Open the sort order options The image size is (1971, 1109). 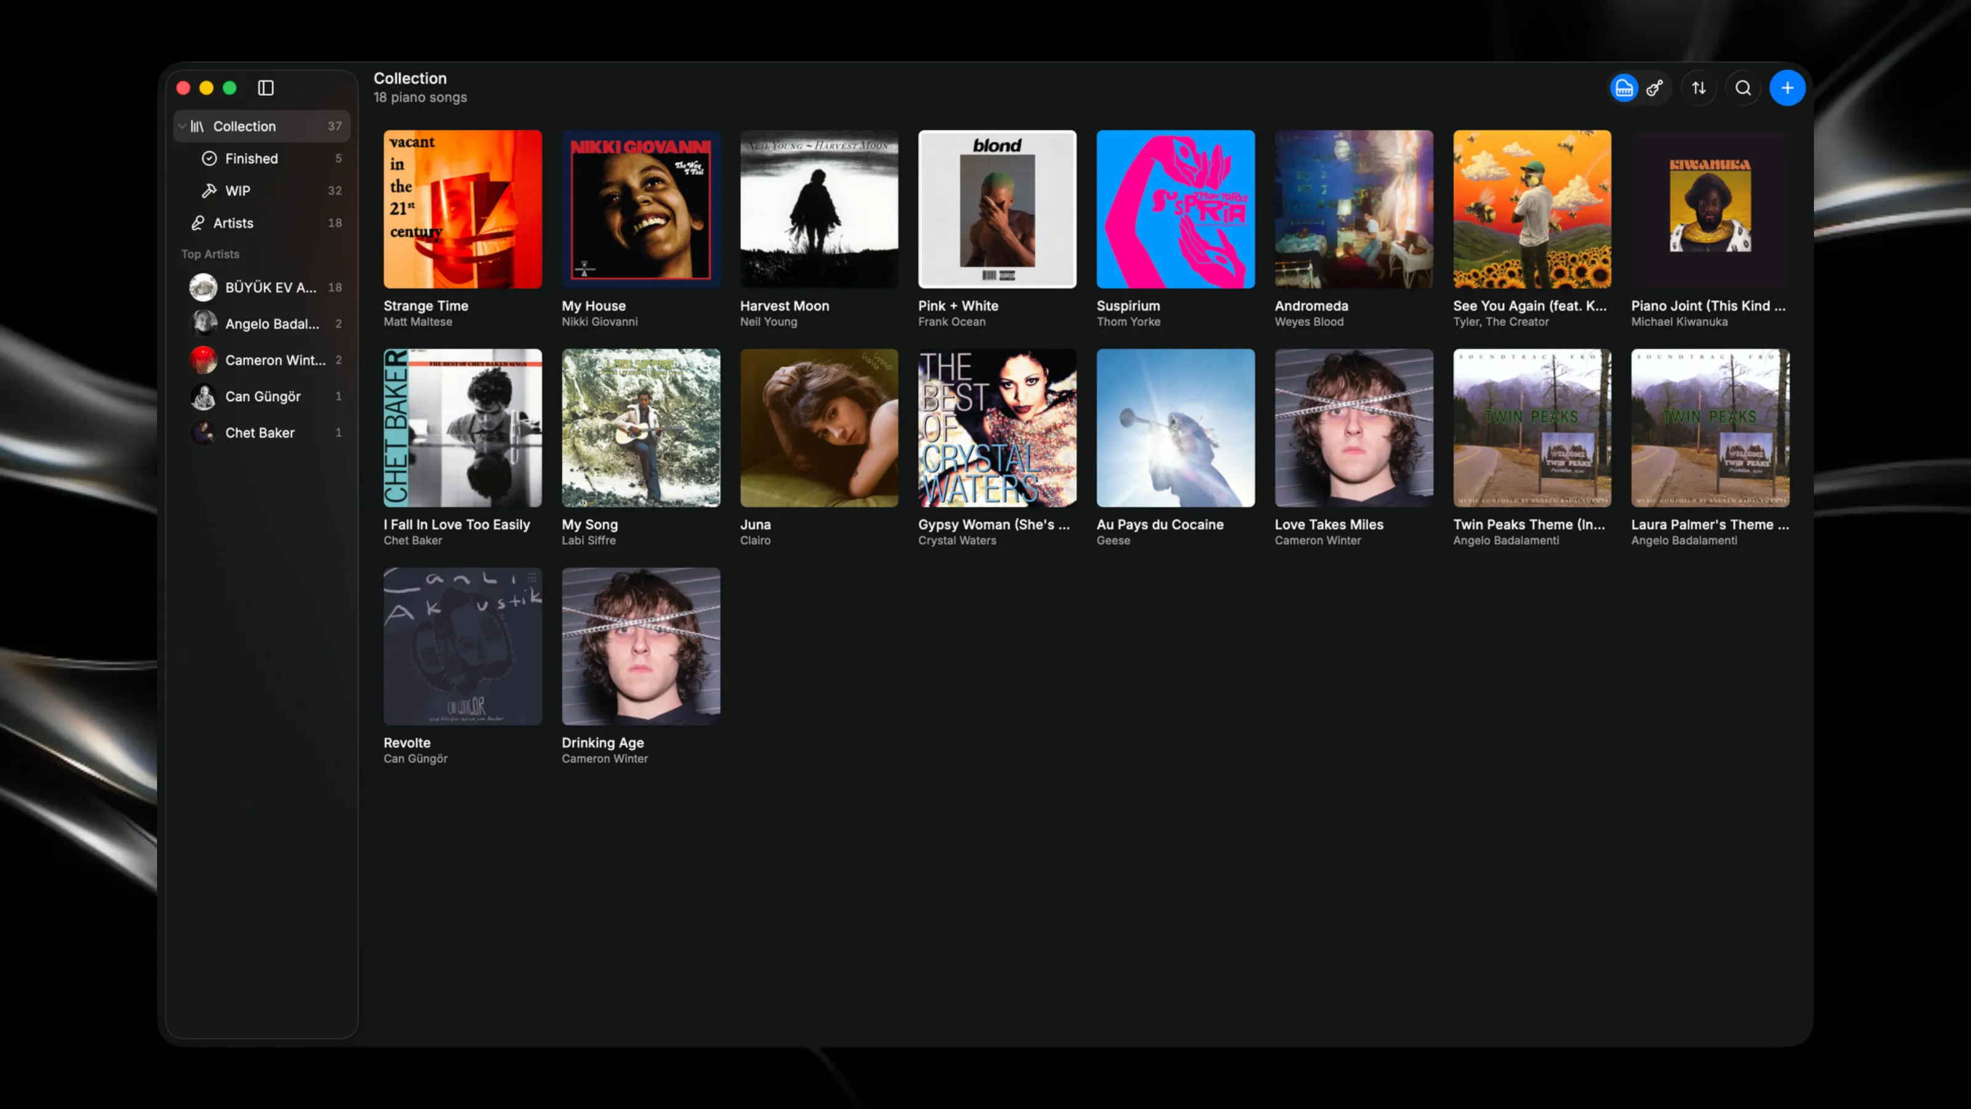pyautogui.click(x=1699, y=88)
